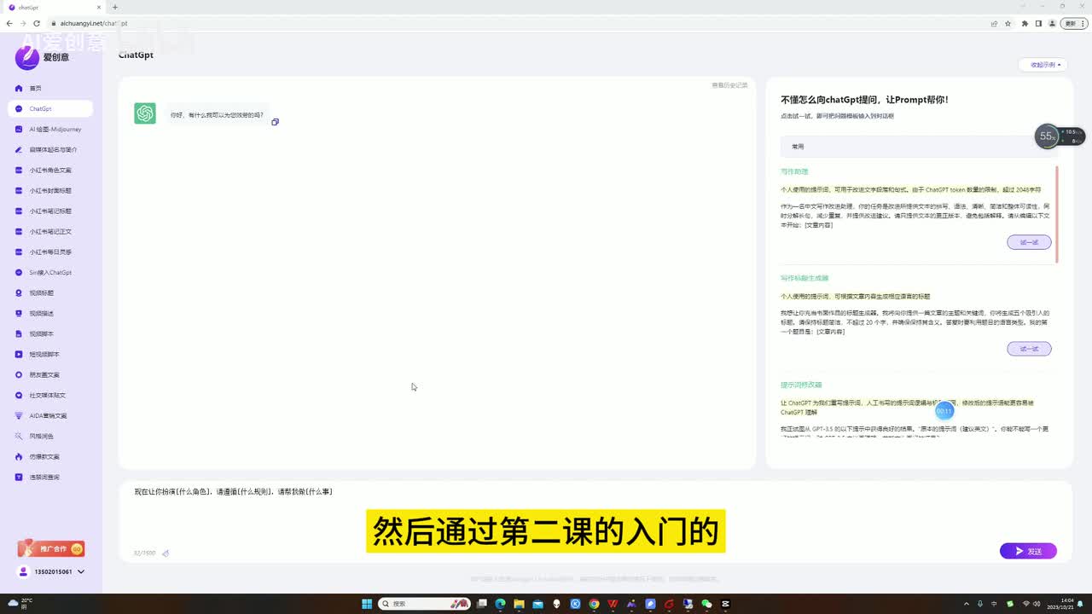Click 试一试 under the 写作助理 prompt

click(x=1029, y=242)
